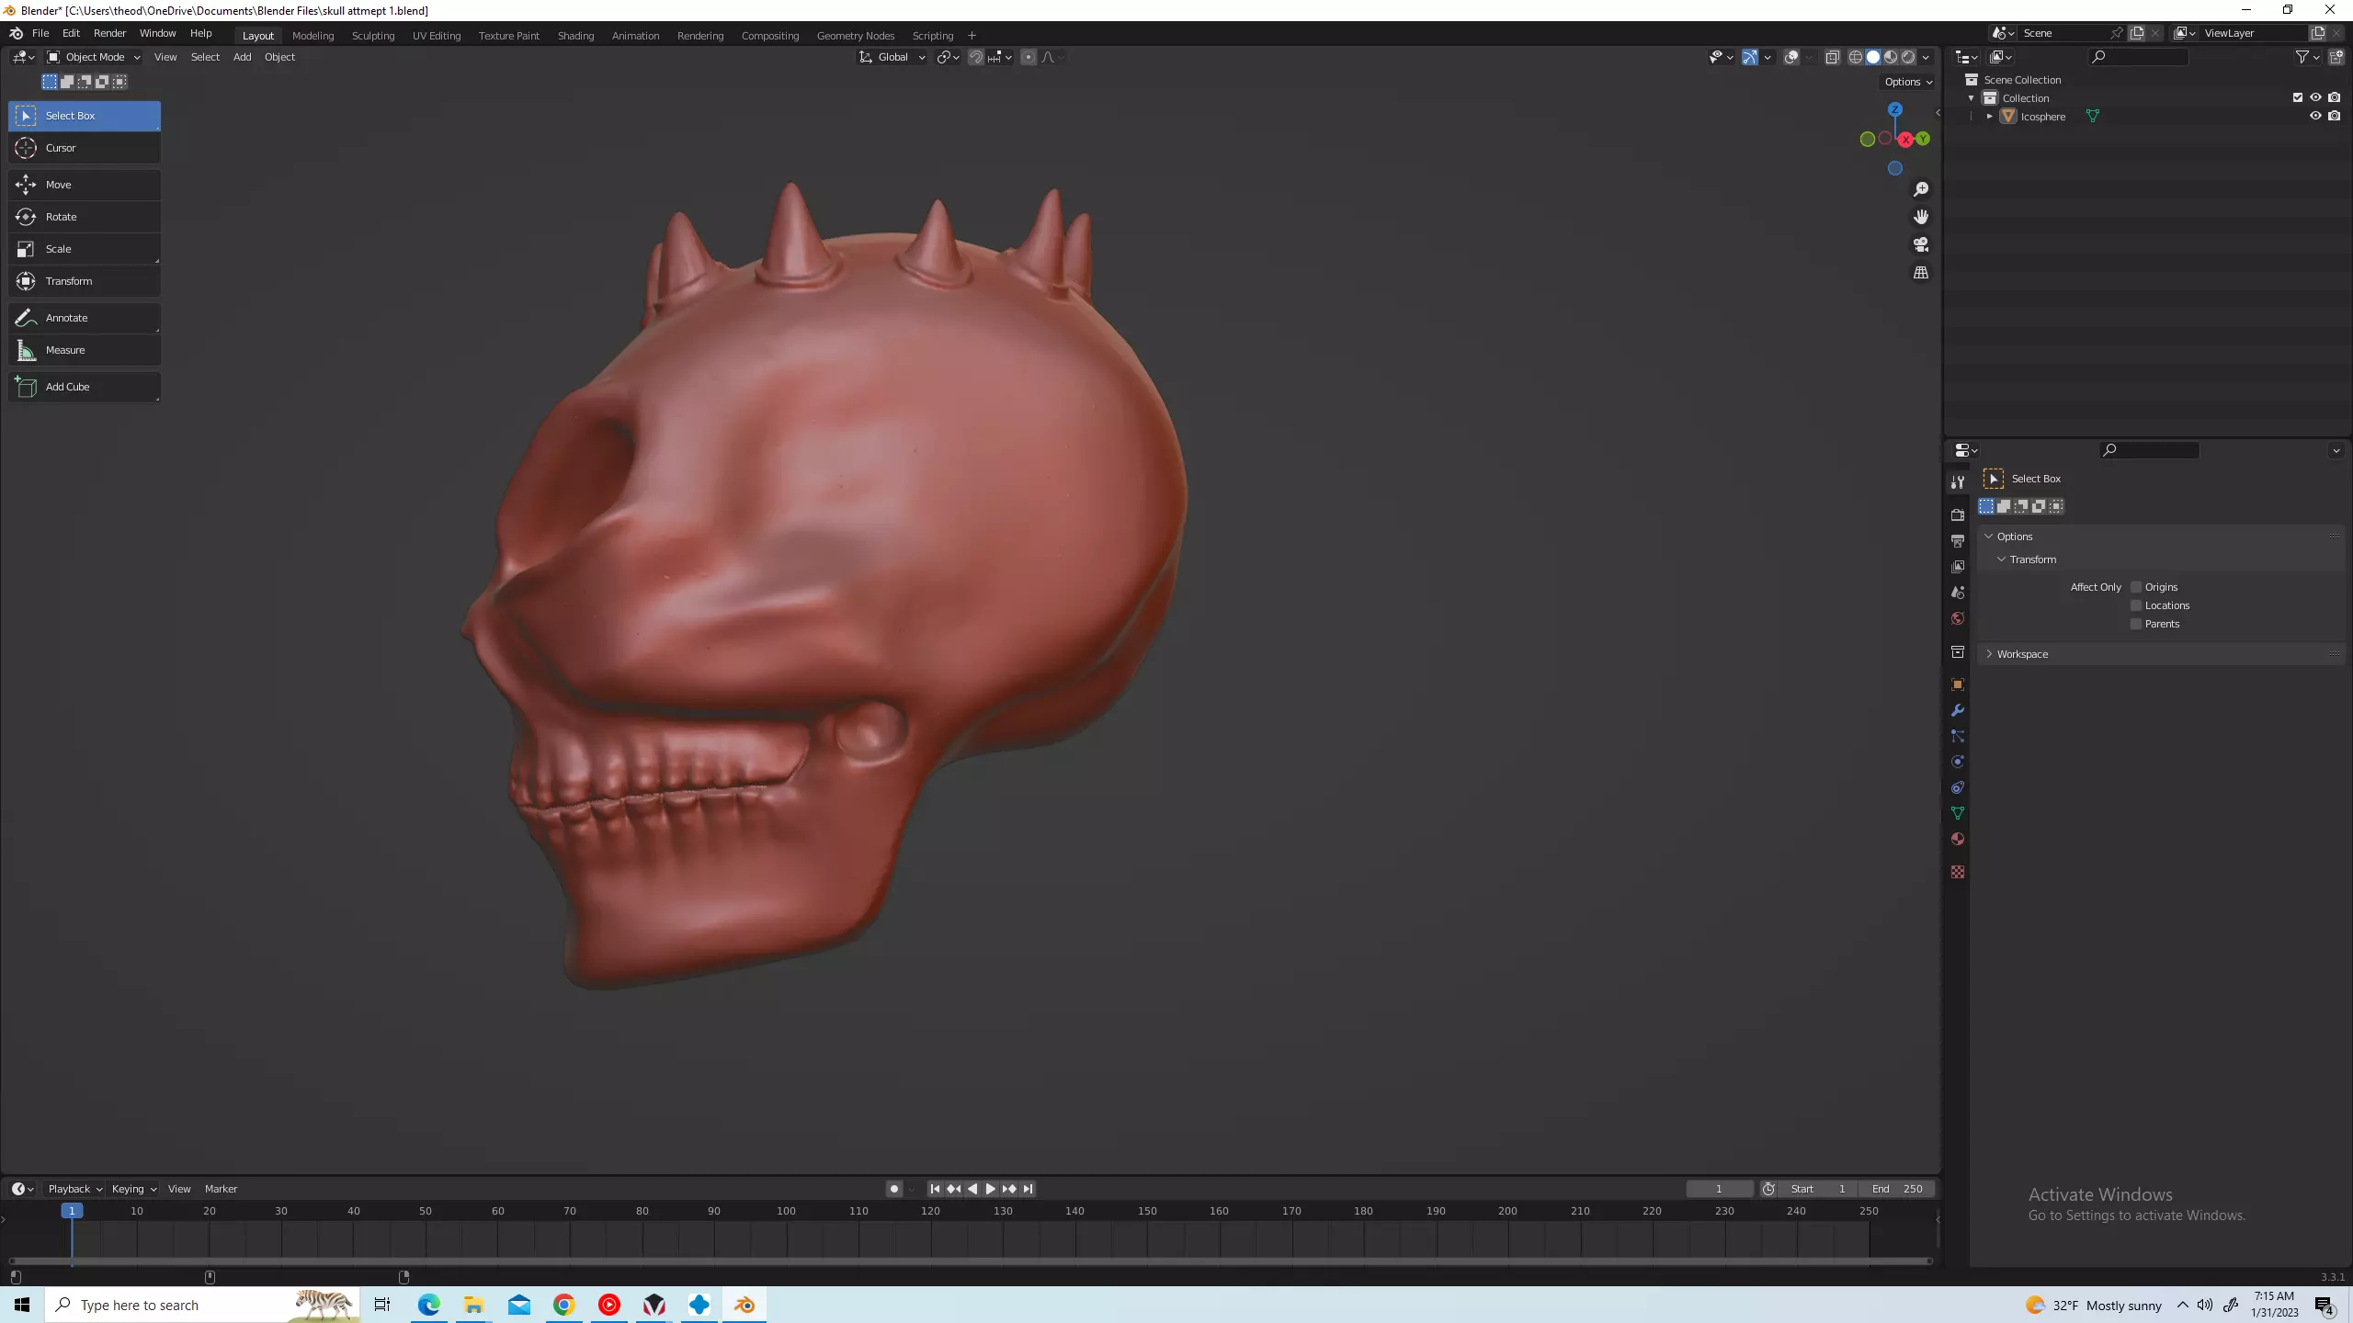Open the Material properties tab

coord(1958,839)
